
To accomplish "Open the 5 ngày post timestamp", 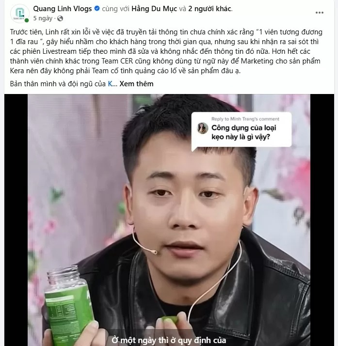I will coord(43,18).
